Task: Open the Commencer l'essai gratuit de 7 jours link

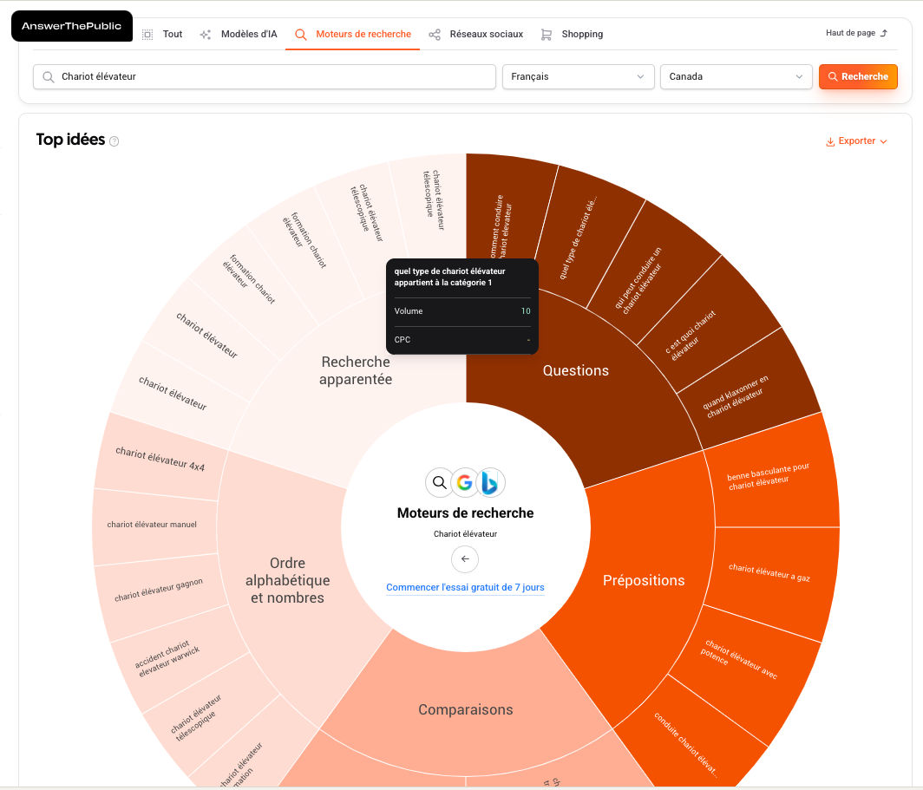Action: (x=465, y=587)
